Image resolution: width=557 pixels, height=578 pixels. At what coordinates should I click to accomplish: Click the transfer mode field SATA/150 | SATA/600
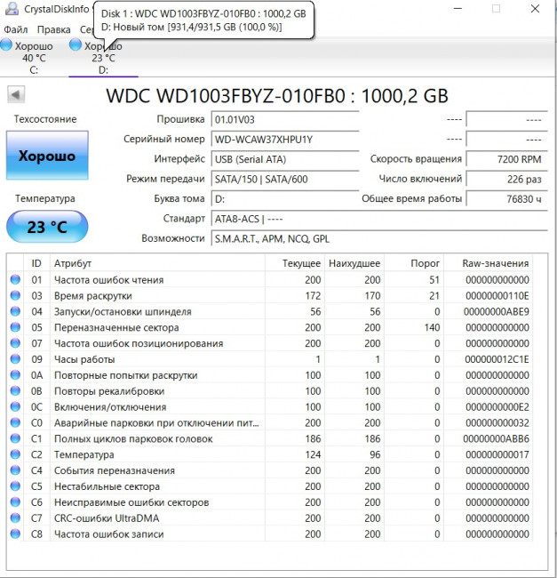(285, 179)
